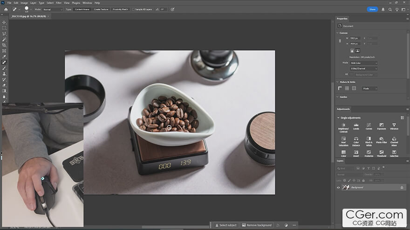
Task: Toggle width-height link in Canvas
Action: click(340, 41)
